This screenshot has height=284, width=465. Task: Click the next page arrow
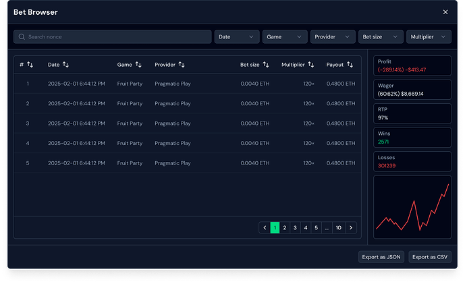[351, 228]
